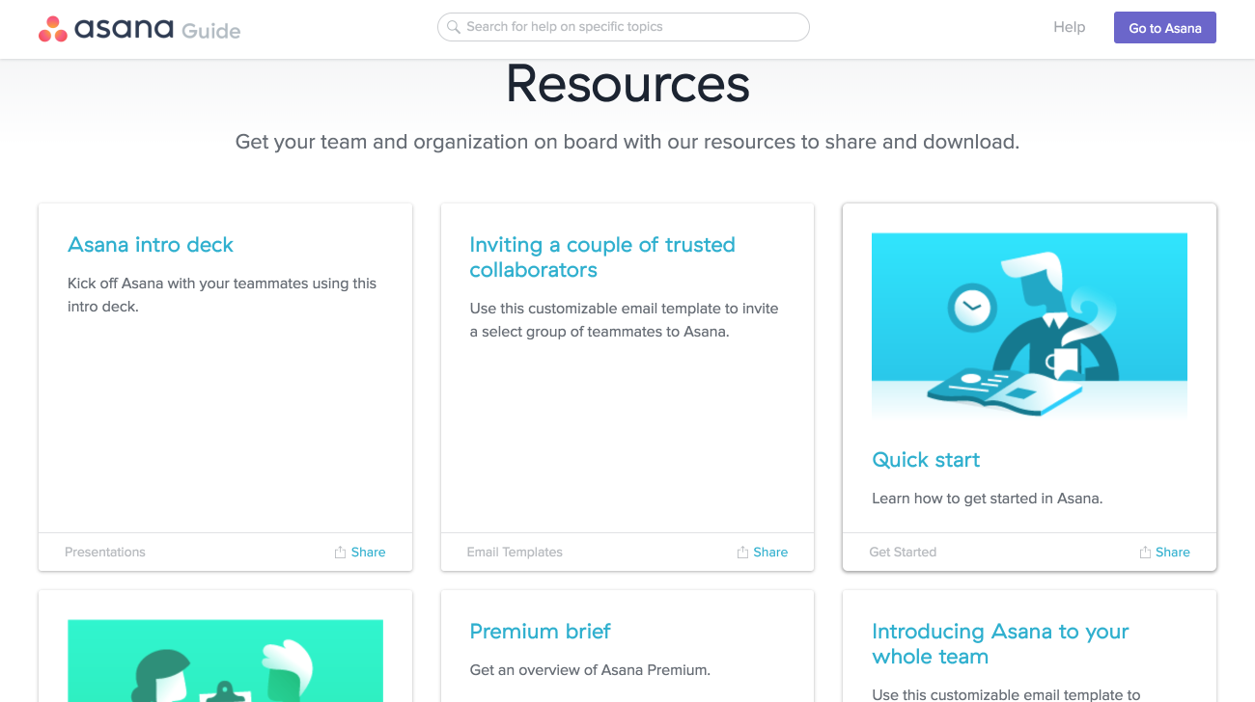Click Share text on Get Started card
1255x702 pixels.
1172,553
